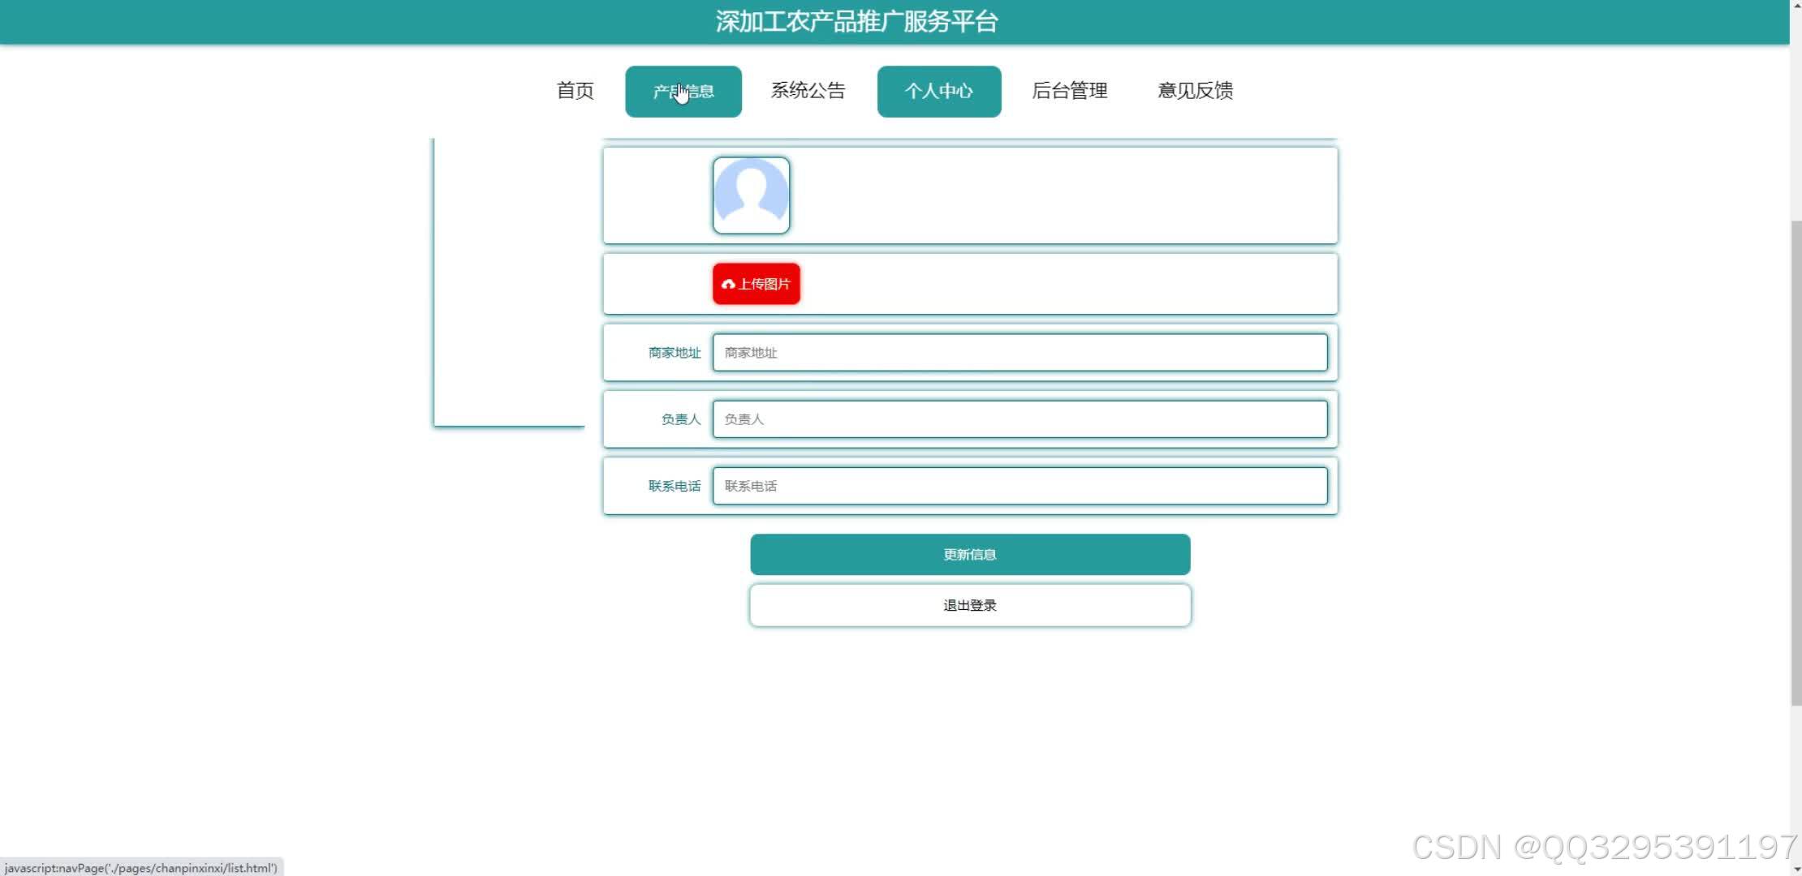
Task: Click the red 上传图片 upload button
Action: (x=757, y=284)
